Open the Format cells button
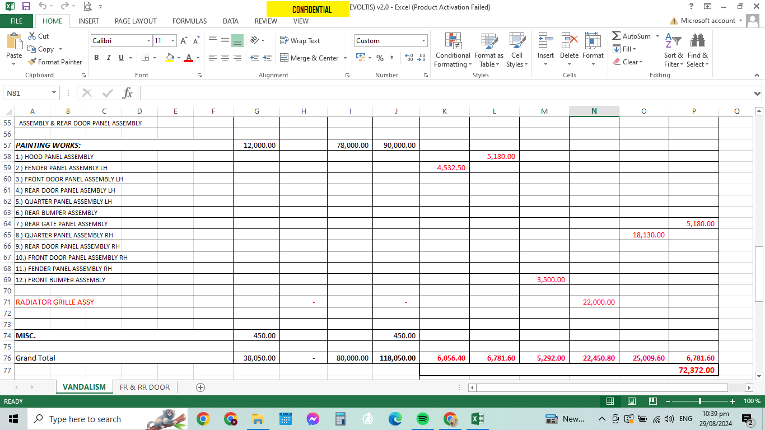This screenshot has height=430, width=765. pos(593,49)
